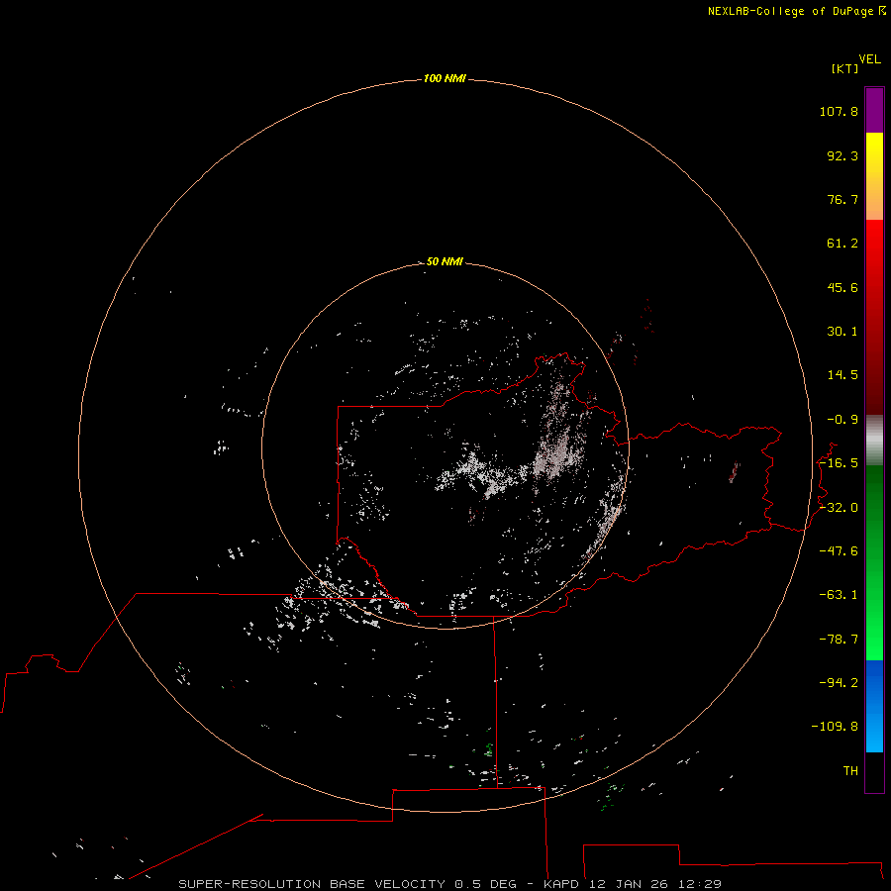
Task: Click the purple segment of the velocity color bar
Action: pyautogui.click(x=874, y=110)
